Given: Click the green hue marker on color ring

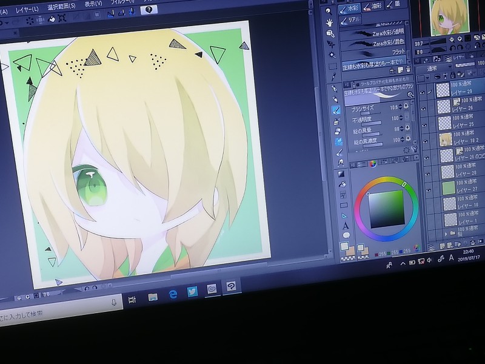Looking at the screenshot, I should pos(404,184).
